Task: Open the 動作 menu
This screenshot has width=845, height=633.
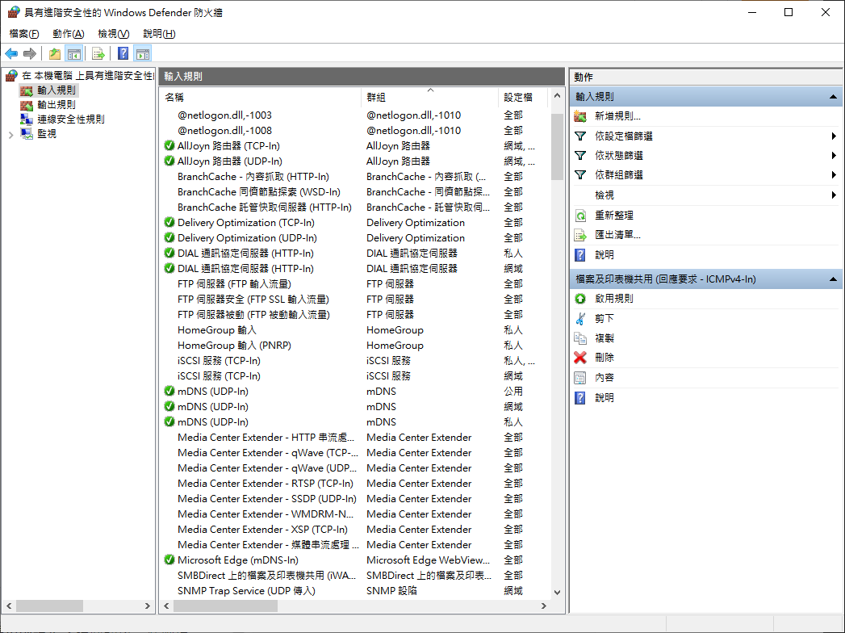Action: (69, 33)
